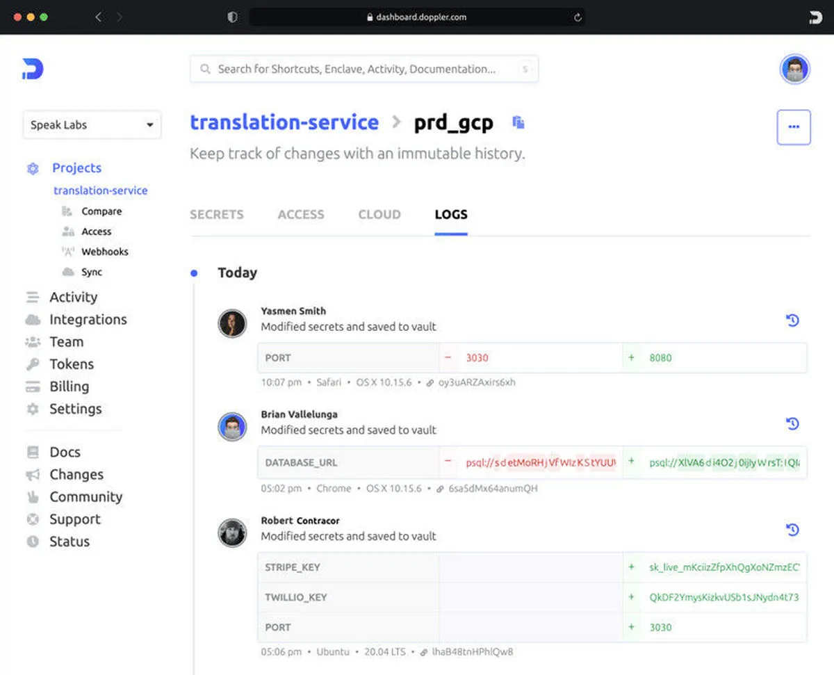Copy prd_gcp config name icon
834x675 pixels.
tap(518, 122)
